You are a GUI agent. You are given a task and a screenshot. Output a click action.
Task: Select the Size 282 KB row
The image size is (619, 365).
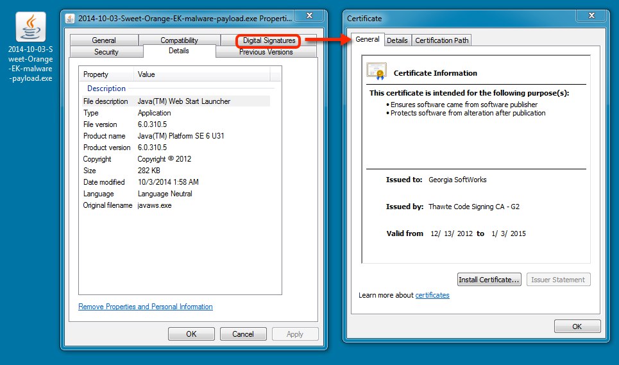click(x=176, y=171)
